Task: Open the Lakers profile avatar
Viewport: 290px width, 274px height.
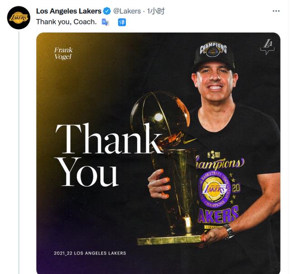Action: pyautogui.click(x=19, y=18)
